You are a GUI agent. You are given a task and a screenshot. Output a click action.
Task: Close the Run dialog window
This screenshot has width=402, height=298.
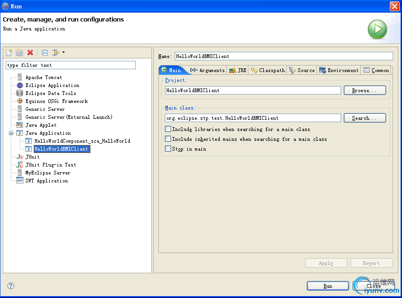click(395, 6)
